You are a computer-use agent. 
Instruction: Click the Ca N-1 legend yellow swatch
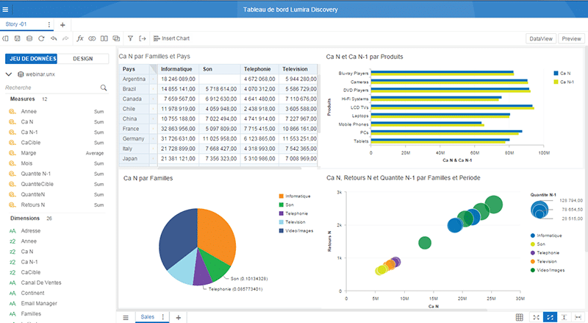pos(556,82)
